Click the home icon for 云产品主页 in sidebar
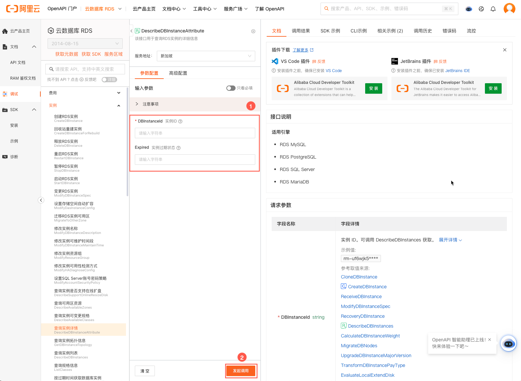Image resolution: width=521 pixels, height=381 pixels. click(x=5, y=31)
